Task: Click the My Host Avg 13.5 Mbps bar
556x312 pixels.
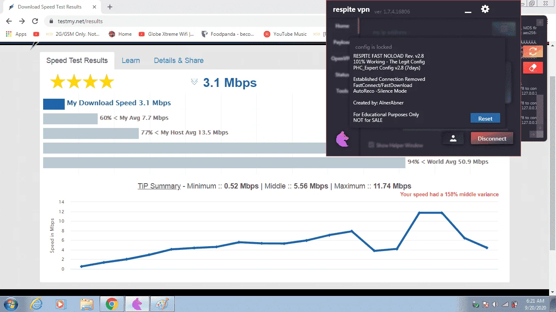Action: (91, 133)
